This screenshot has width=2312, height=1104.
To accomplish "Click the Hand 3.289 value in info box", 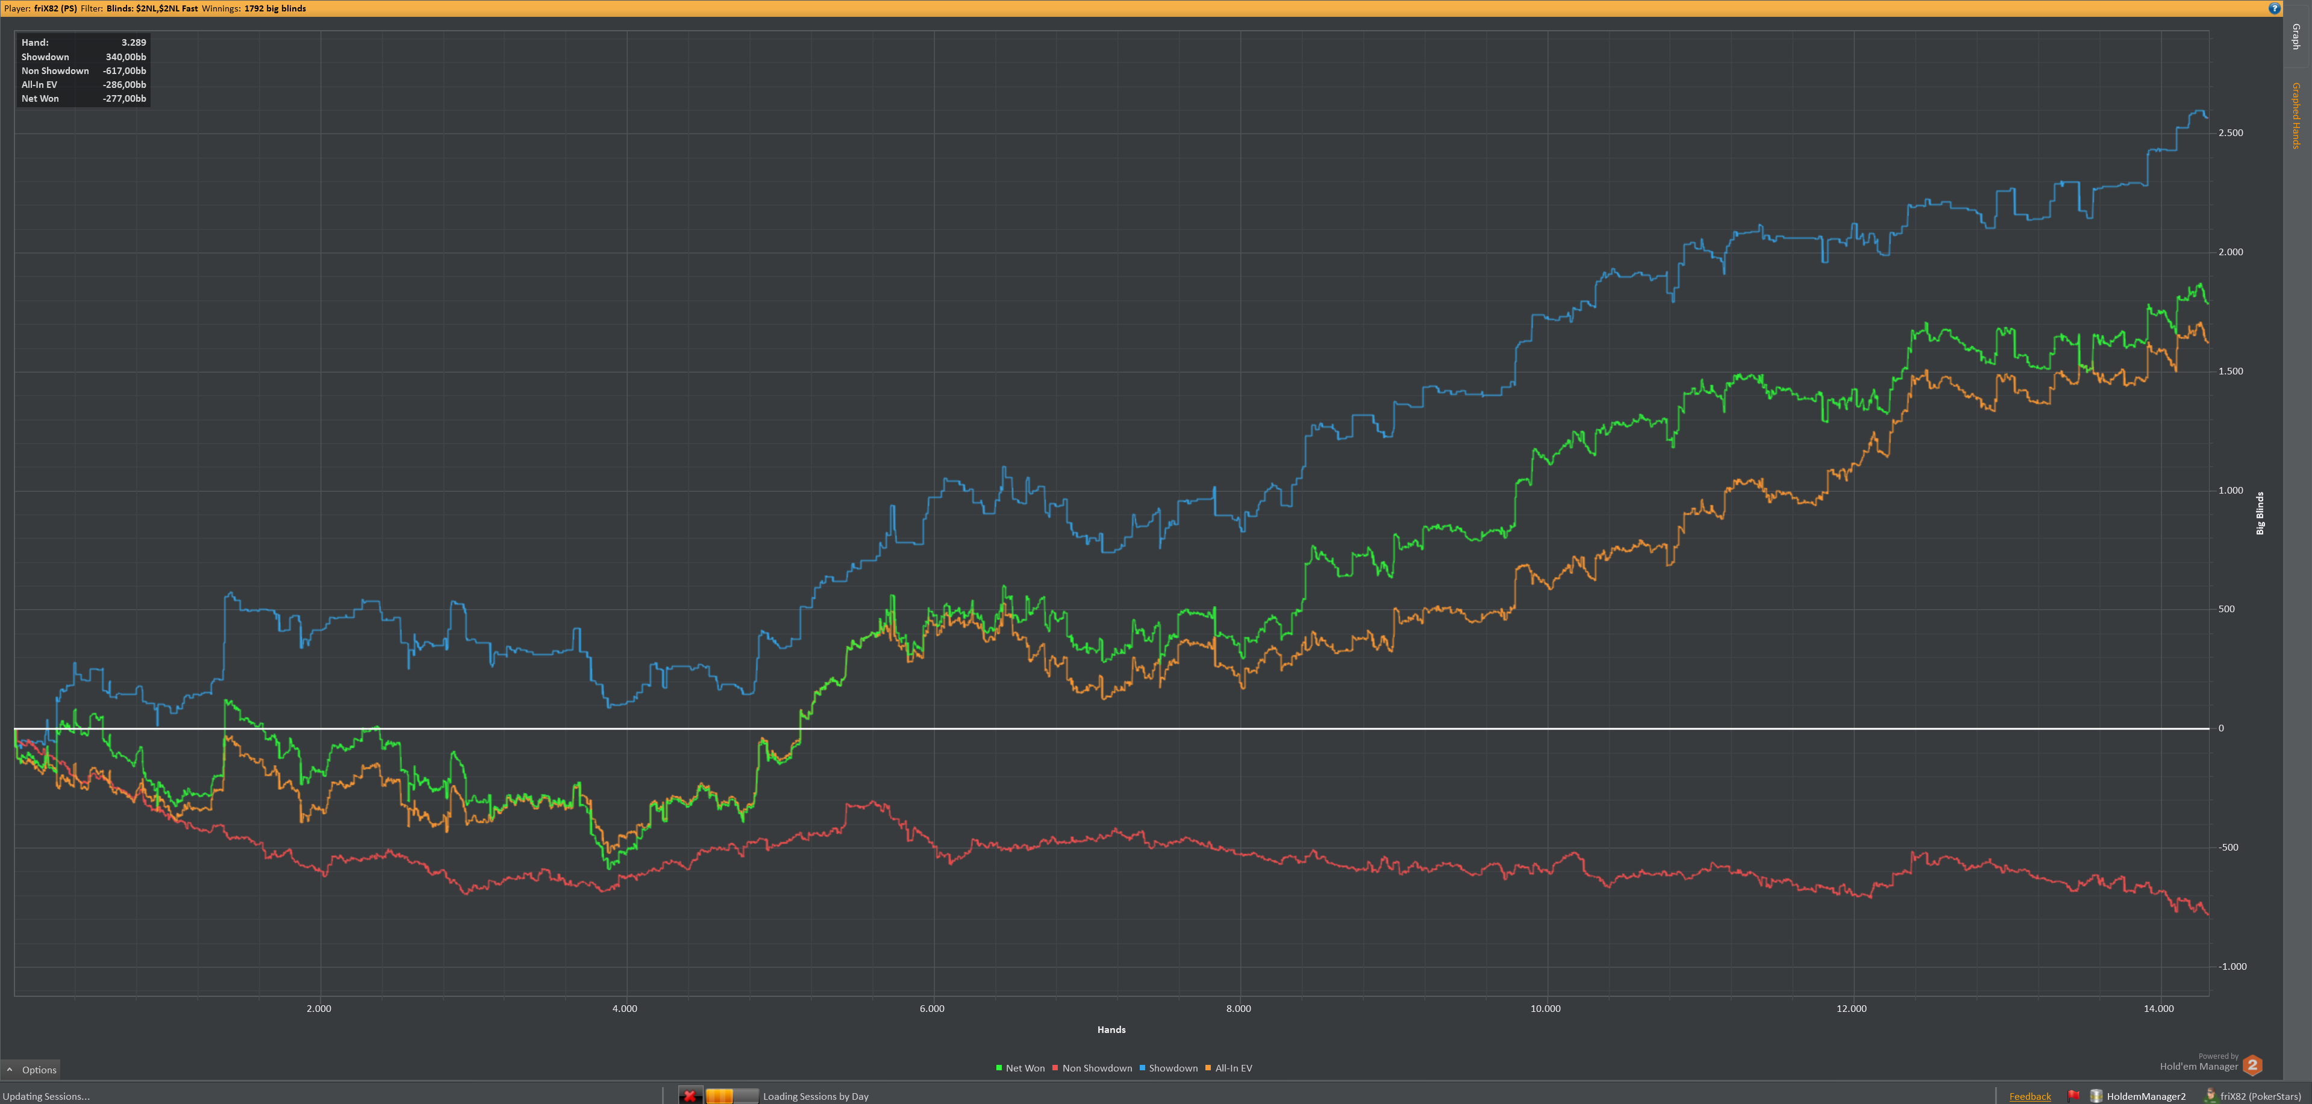I will (x=134, y=42).
